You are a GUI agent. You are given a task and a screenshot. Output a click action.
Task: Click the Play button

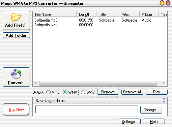point(156,92)
